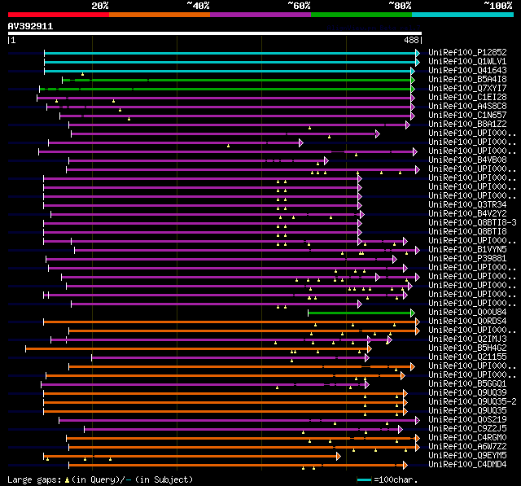Viewport: 521px width, 486px height.
Task: Click the yellow gap marker under the Q41643 bar
Action: [83, 74]
